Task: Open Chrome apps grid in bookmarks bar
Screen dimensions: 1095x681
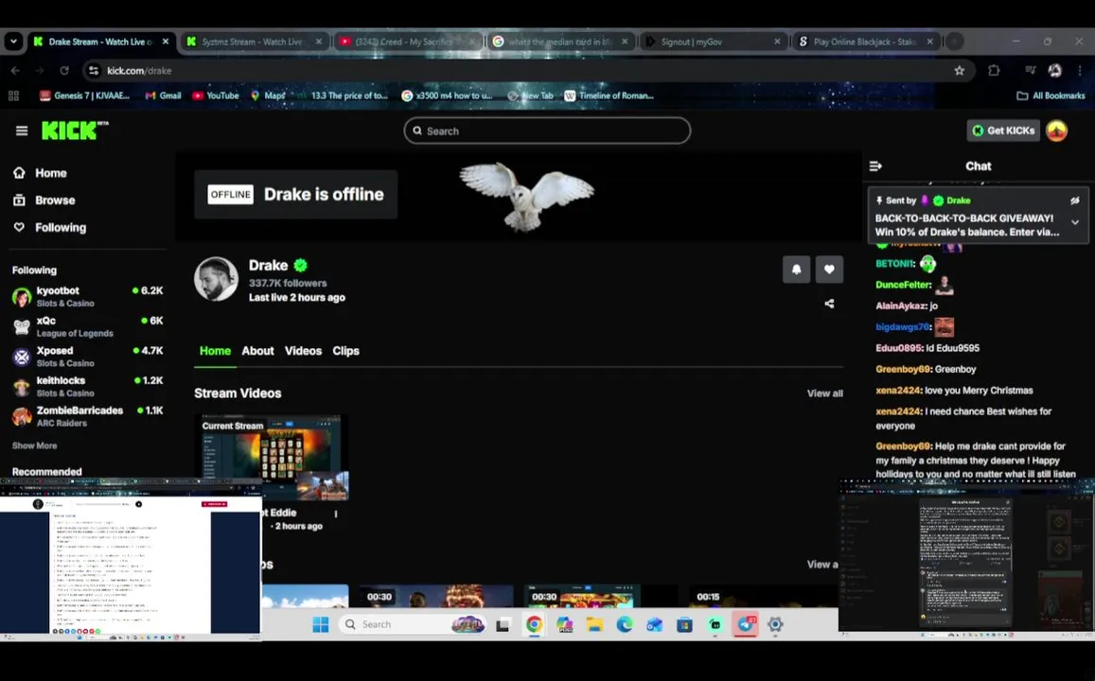Action: 13,96
